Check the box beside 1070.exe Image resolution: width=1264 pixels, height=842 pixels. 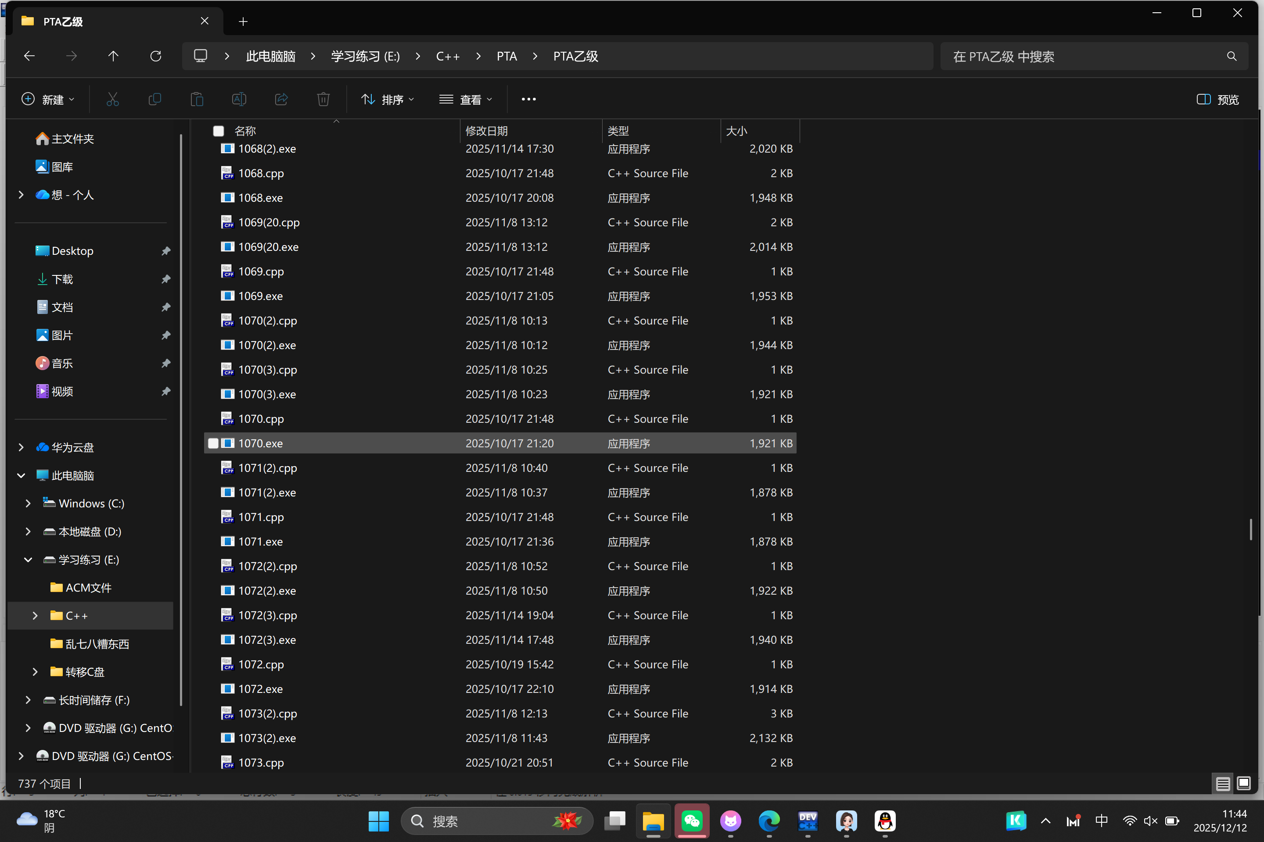[x=213, y=443]
